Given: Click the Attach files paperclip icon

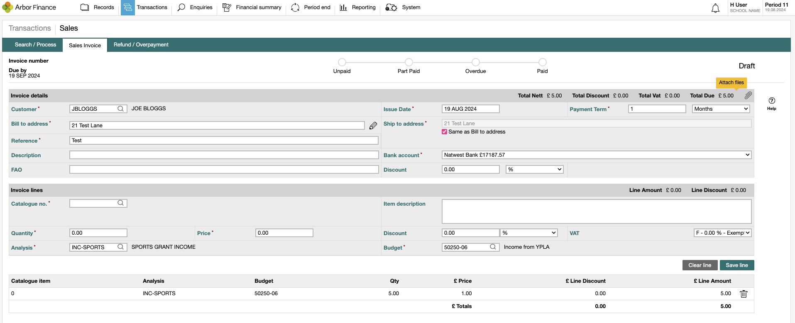Looking at the screenshot, I should tap(748, 95).
